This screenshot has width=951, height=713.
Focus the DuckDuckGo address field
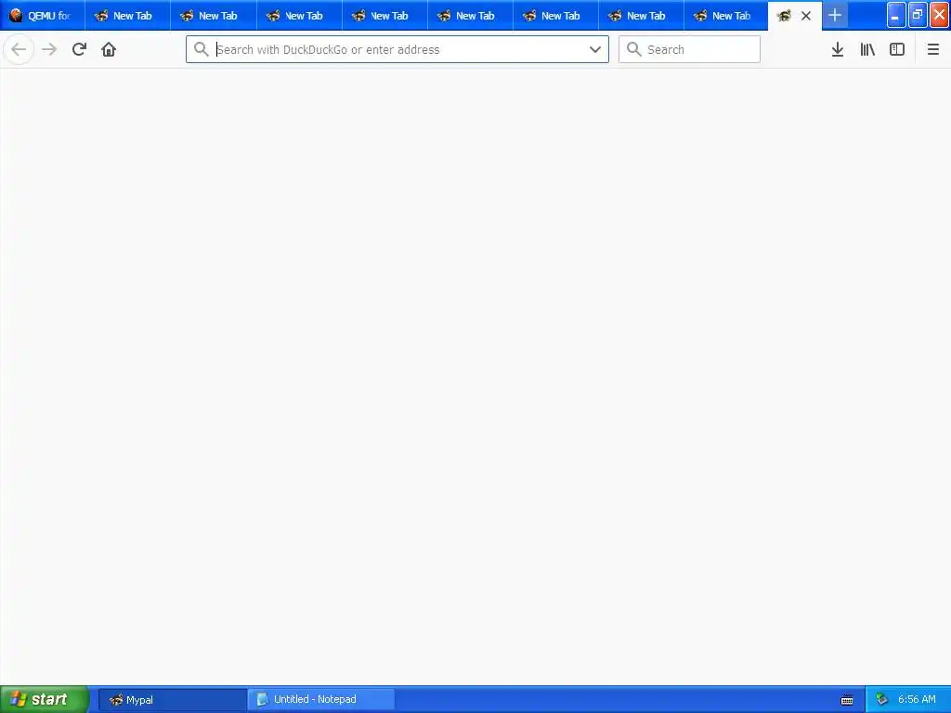click(397, 49)
